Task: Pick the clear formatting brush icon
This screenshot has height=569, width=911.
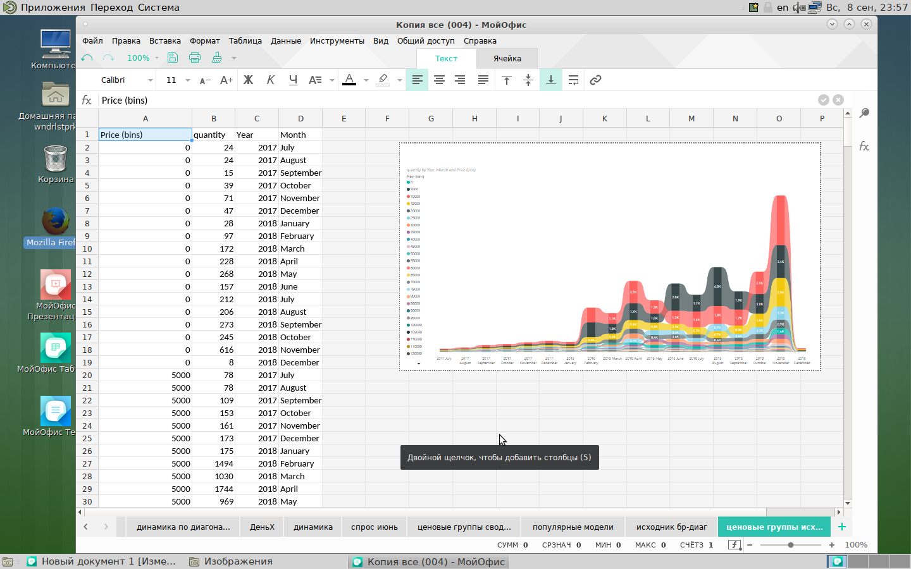Action: point(217,58)
